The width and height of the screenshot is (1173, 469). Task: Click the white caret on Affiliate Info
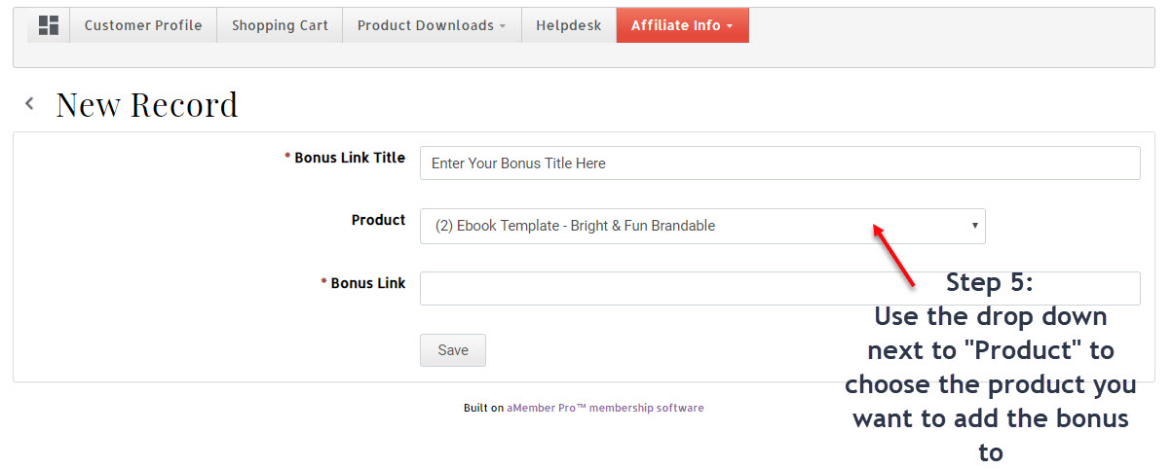(730, 26)
